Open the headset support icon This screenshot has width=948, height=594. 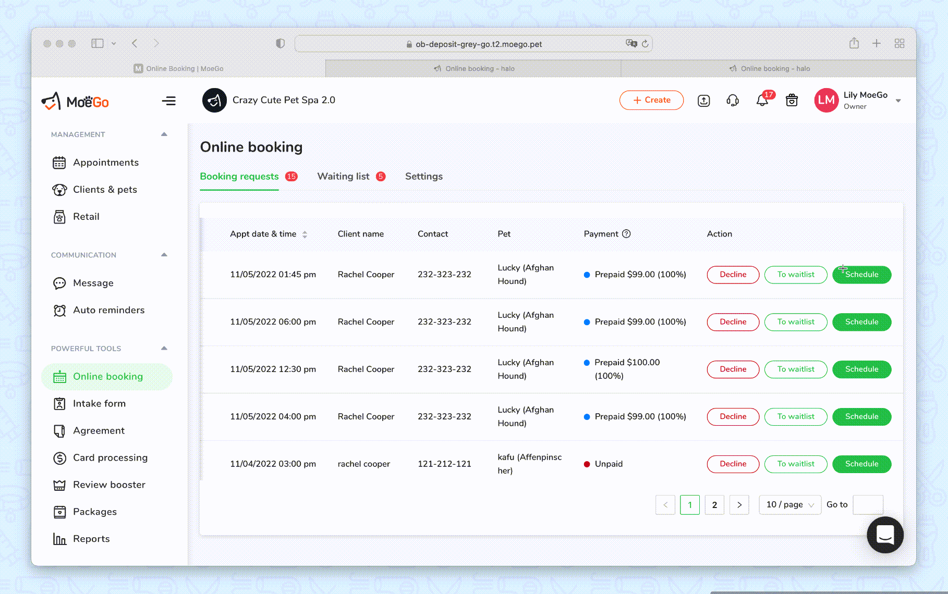(x=732, y=100)
